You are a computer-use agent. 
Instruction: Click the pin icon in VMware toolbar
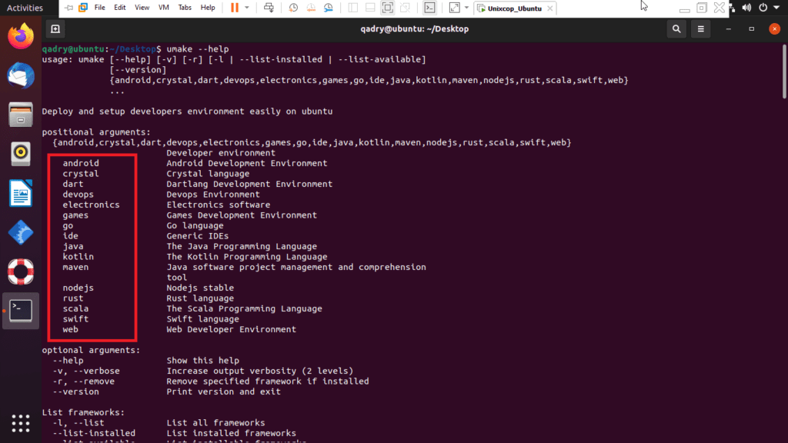[x=68, y=8]
